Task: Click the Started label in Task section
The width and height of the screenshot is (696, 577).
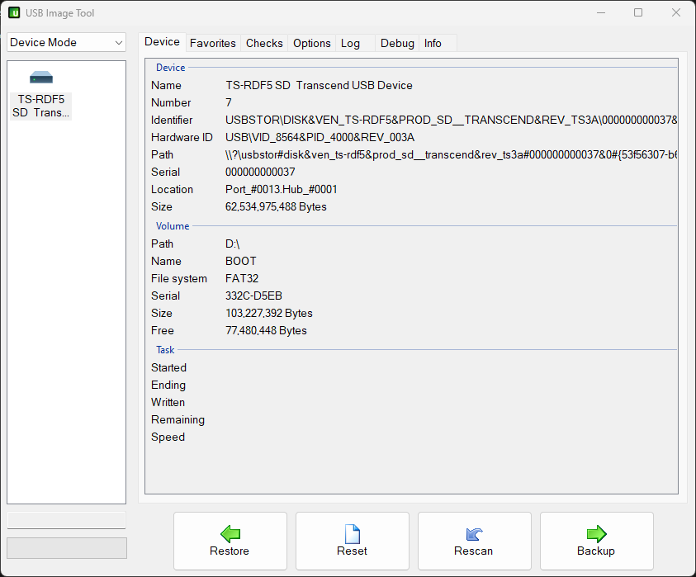Action: point(168,367)
